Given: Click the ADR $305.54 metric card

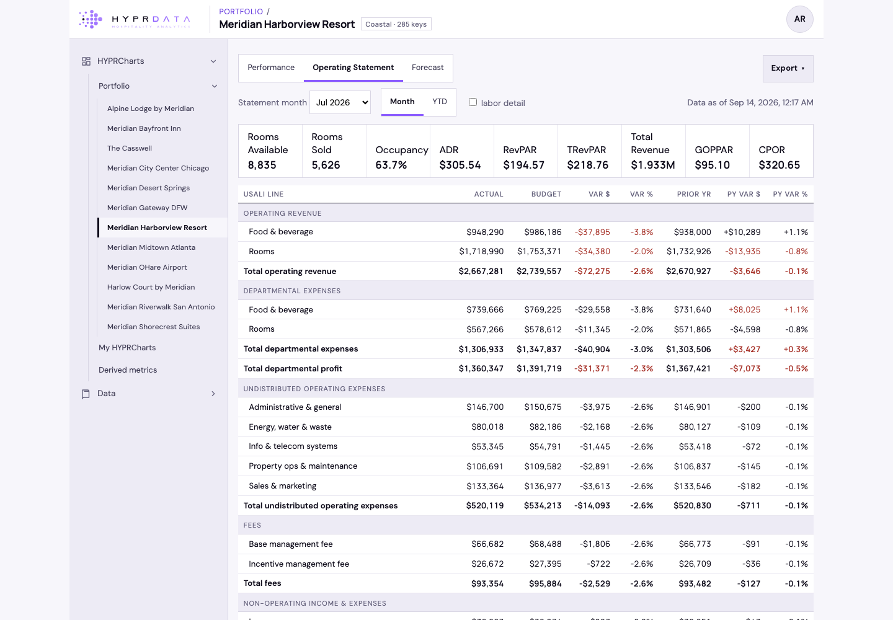Looking at the screenshot, I should 462,151.
